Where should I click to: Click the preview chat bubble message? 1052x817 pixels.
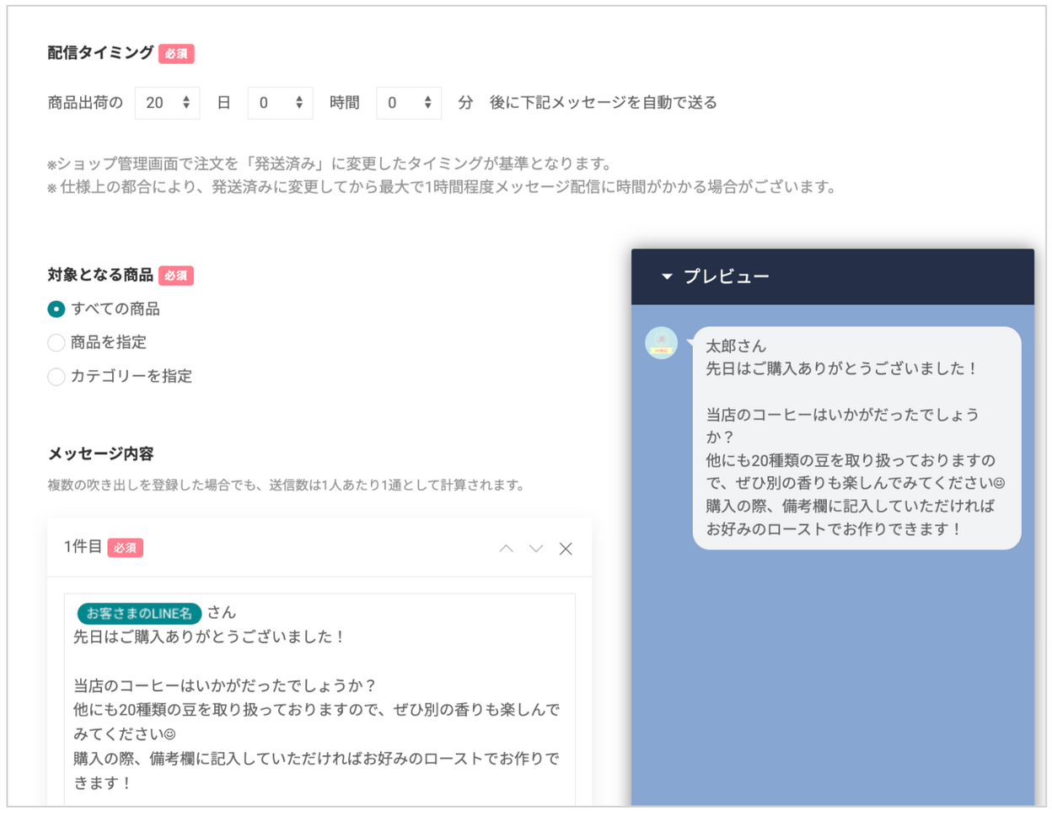pyautogui.click(x=856, y=438)
